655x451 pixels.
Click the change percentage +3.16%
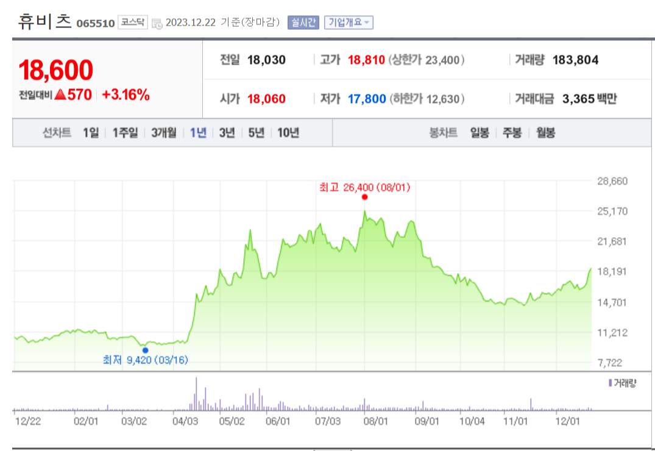(126, 95)
